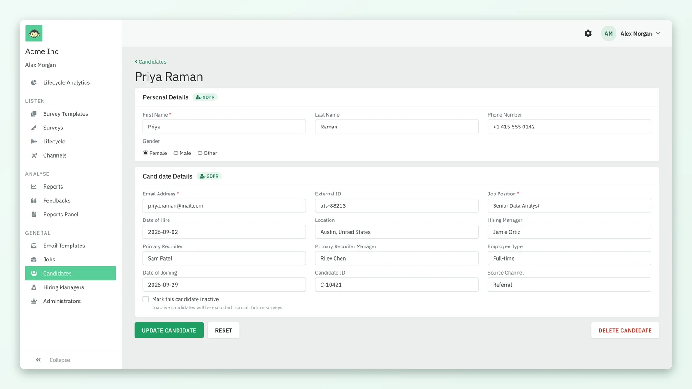The image size is (692, 389).
Task: Click the Channels broadcast icon
Action: click(34, 155)
